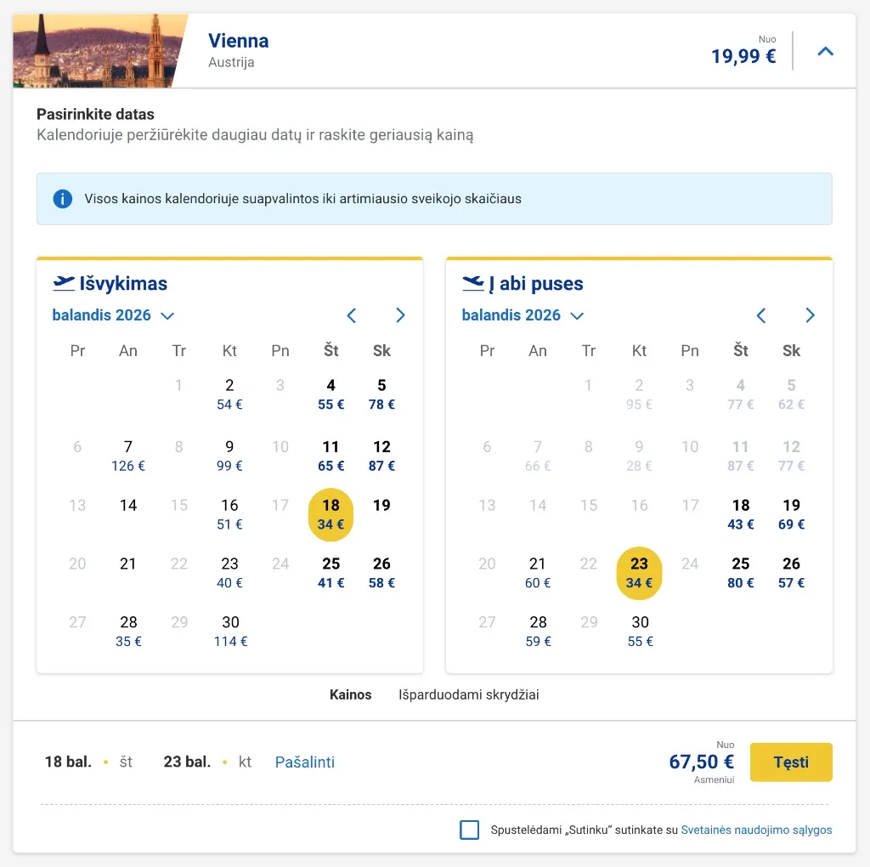Click Pašalinti to remove selected dates
870x867 pixels.
click(305, 762)
